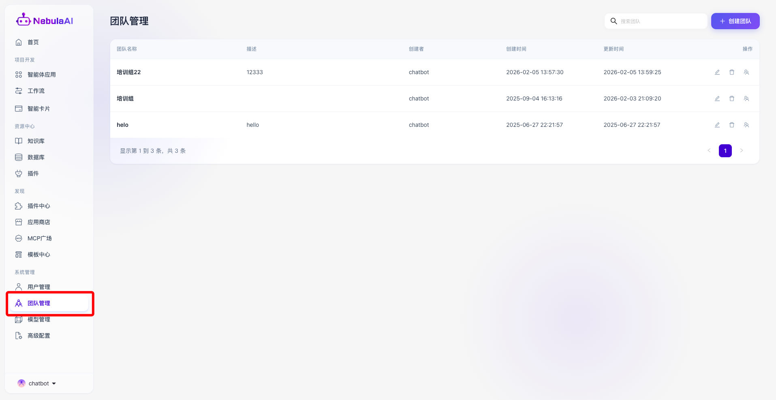
Task: Click the NebulaAI robot logo
Action: (x=23, y=20)
